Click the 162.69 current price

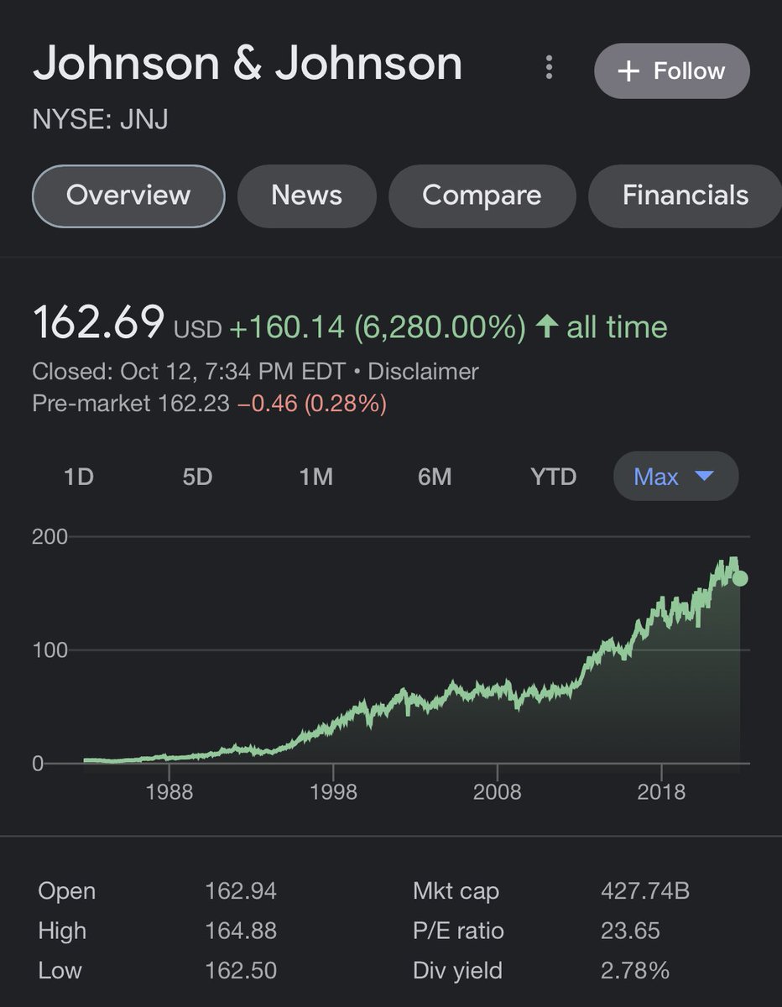[98, 323]
